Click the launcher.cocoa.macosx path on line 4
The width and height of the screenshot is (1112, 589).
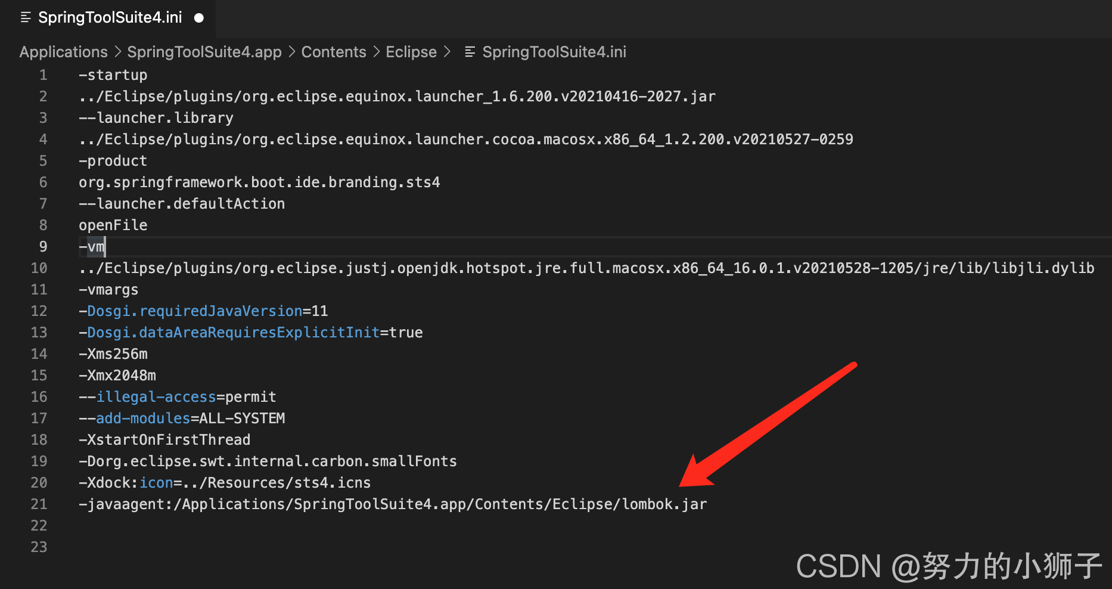click(466, 139)
